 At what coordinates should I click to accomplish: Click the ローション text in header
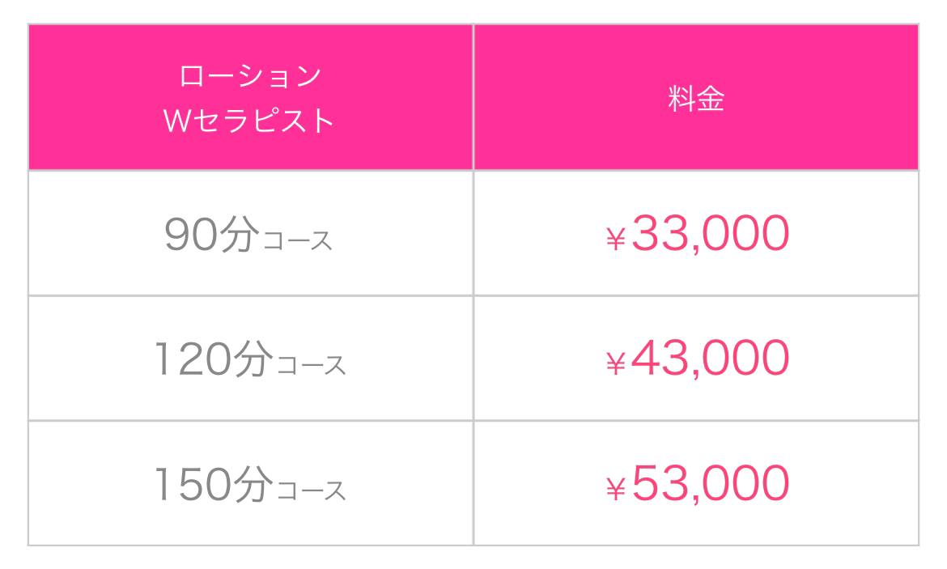250,76
